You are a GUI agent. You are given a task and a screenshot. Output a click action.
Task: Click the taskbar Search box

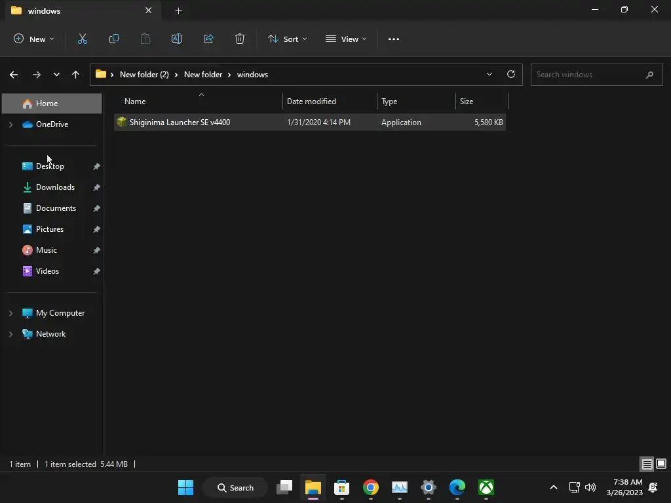[235, 487]
